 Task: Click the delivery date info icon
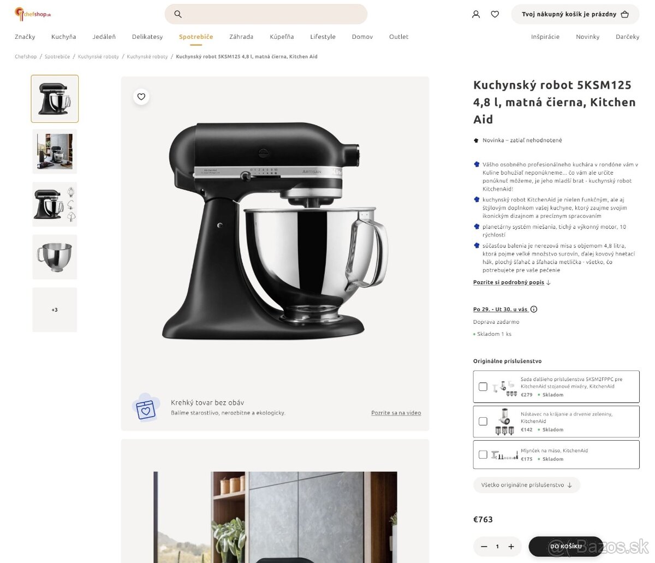[534, 309]
